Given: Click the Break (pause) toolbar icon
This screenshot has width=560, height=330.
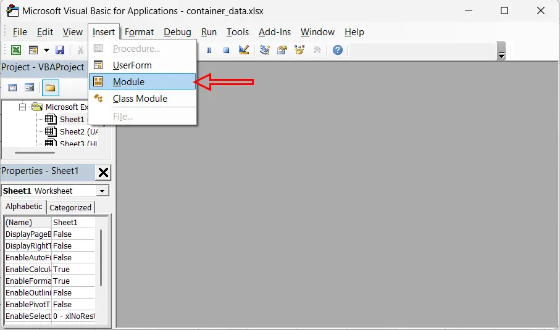Looking at the screenshot, I should [x=209, y=50].
